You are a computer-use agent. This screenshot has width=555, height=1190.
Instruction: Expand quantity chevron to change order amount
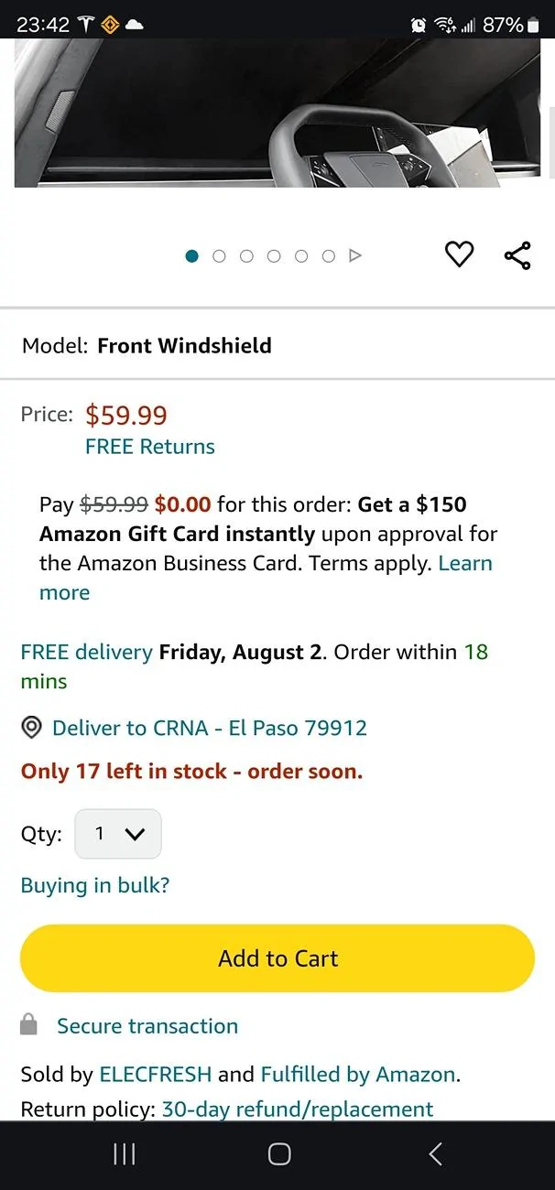point(136,834)
